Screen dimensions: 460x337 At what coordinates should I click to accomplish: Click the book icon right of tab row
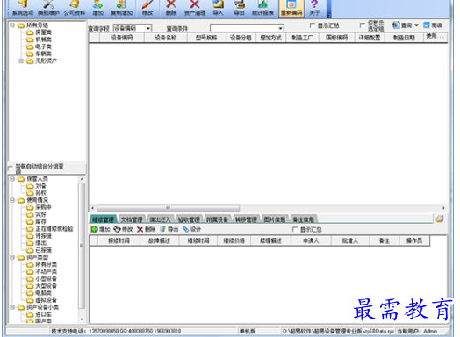pyautogui.click(x=440, y=219)
